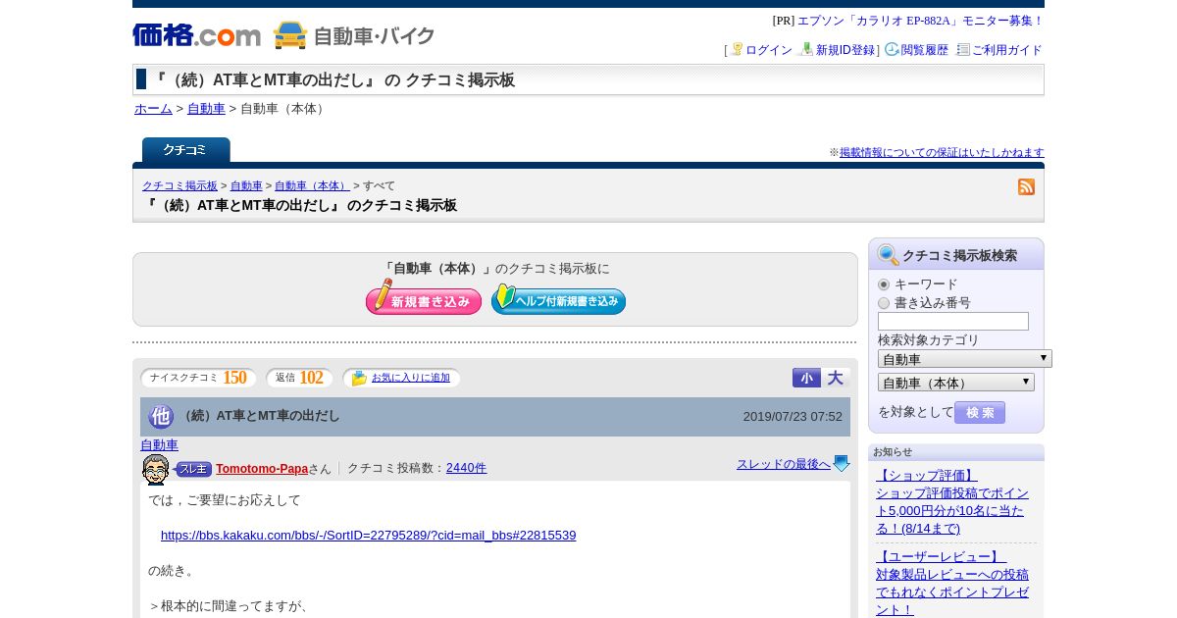Viewport: 1177px width, 618px height.
Task: Click the down-arrow icon beside スレッドの最後へ
Action: 842,464
